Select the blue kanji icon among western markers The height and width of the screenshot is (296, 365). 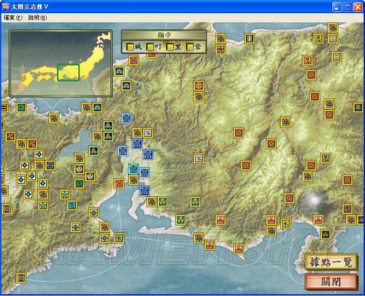click(72, 205)
